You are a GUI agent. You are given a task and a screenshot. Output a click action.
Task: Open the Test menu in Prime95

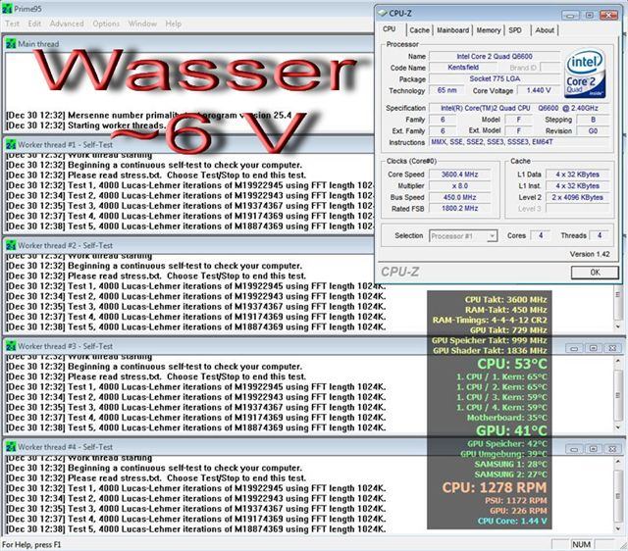point(12,24)
